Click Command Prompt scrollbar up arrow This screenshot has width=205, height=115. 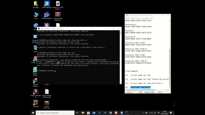(x=120, y=31)
